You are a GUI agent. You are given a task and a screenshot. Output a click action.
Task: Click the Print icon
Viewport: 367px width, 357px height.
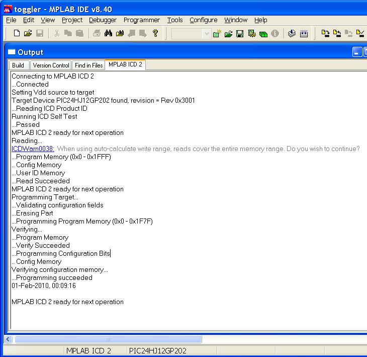pos(97,33)
